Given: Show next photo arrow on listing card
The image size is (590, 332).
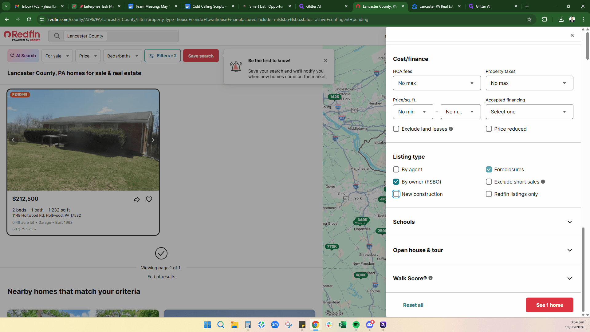Looking at the screenshot, I should (x=153, y=140).
